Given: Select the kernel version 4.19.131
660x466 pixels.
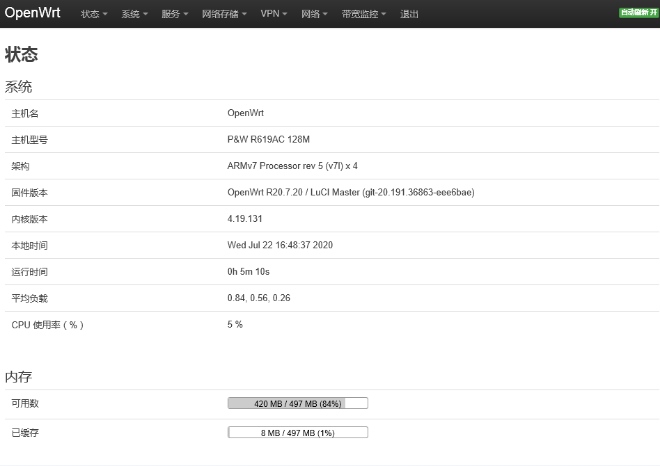Looking at the screenshot, I should pyautogui.click(x=244, y=218).
